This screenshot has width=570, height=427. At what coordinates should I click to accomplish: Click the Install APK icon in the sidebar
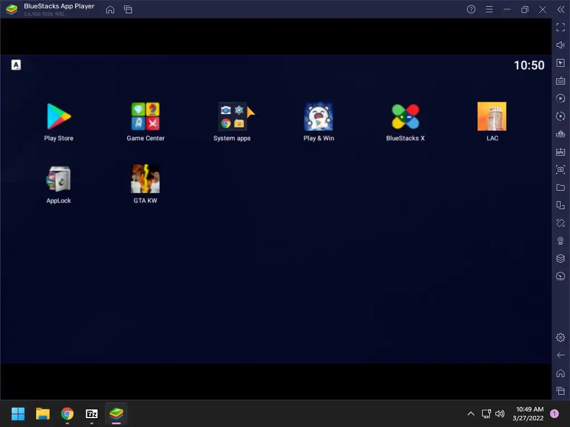(561, 152)
